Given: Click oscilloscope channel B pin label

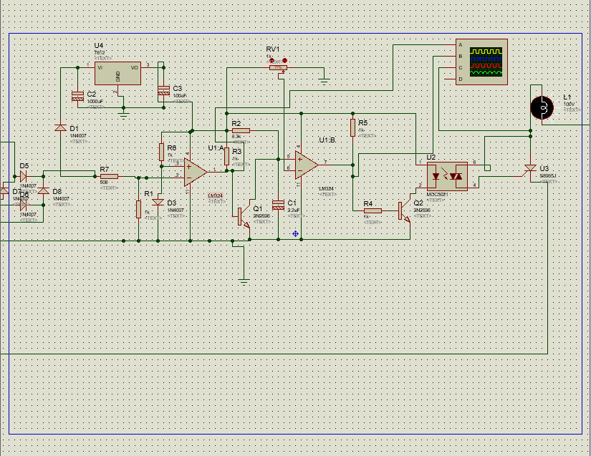Looking at the screenshot, I should point(460,57).
